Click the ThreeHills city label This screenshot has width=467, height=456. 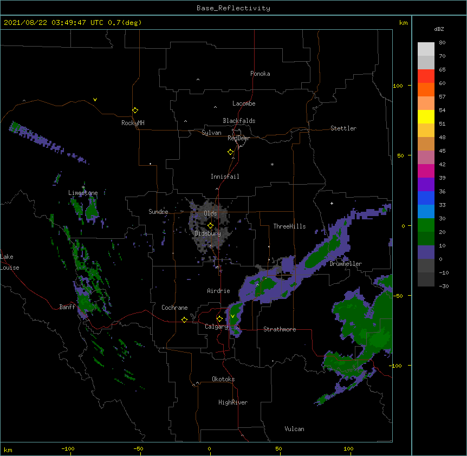pos(289,226)
